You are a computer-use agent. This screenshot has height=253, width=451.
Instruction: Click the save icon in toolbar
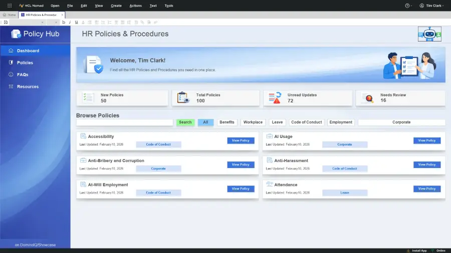6,22
